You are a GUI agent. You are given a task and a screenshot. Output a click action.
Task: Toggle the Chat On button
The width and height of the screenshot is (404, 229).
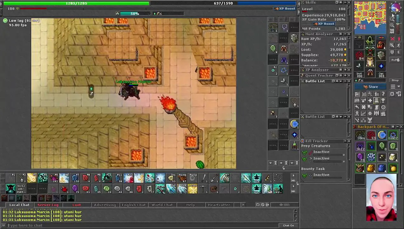288,226
